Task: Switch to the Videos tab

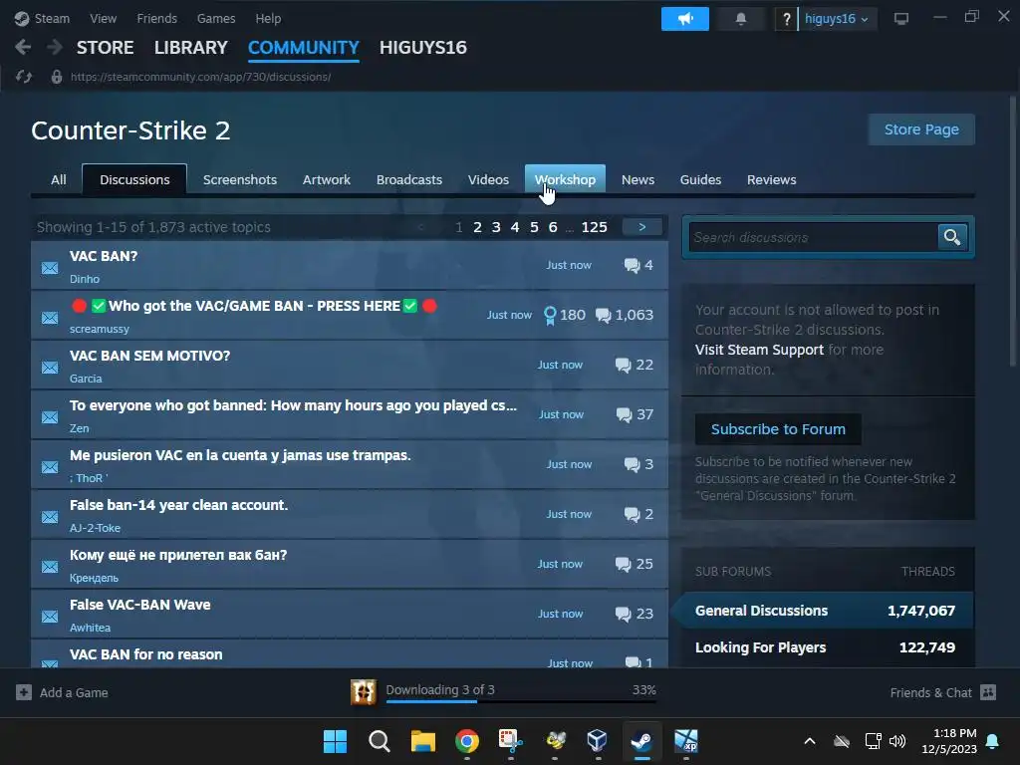Action: (488, 179)
